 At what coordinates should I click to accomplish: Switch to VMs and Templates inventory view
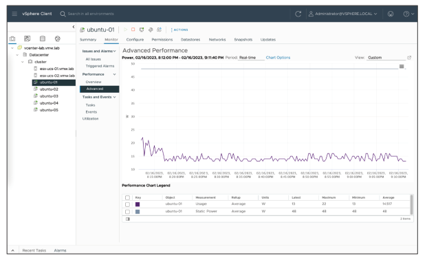tap(28, 38)
